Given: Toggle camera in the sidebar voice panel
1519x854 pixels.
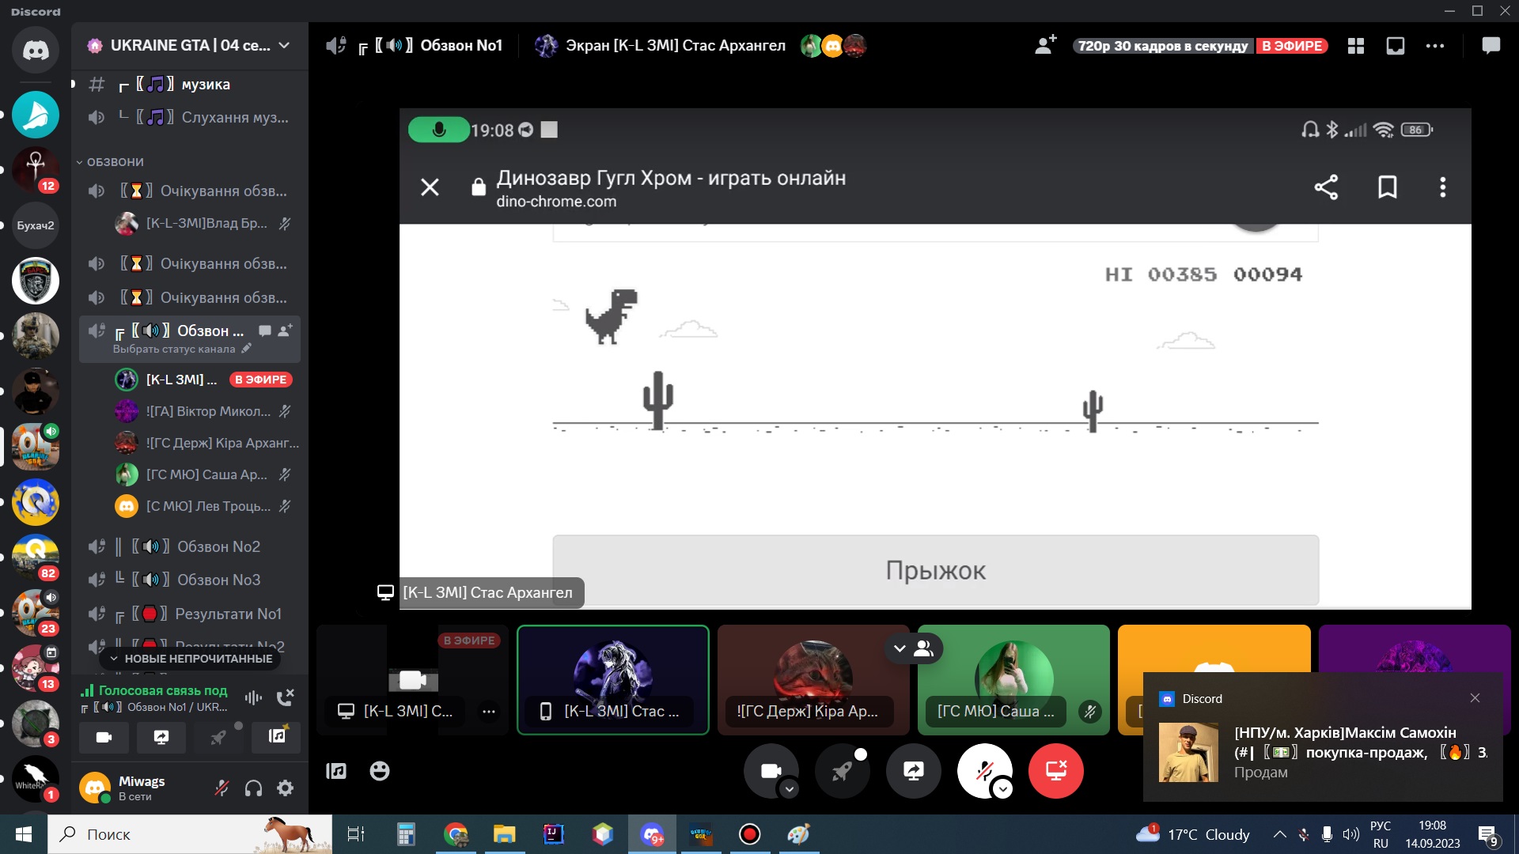Looking at the screenshot, I should point(104,737).
